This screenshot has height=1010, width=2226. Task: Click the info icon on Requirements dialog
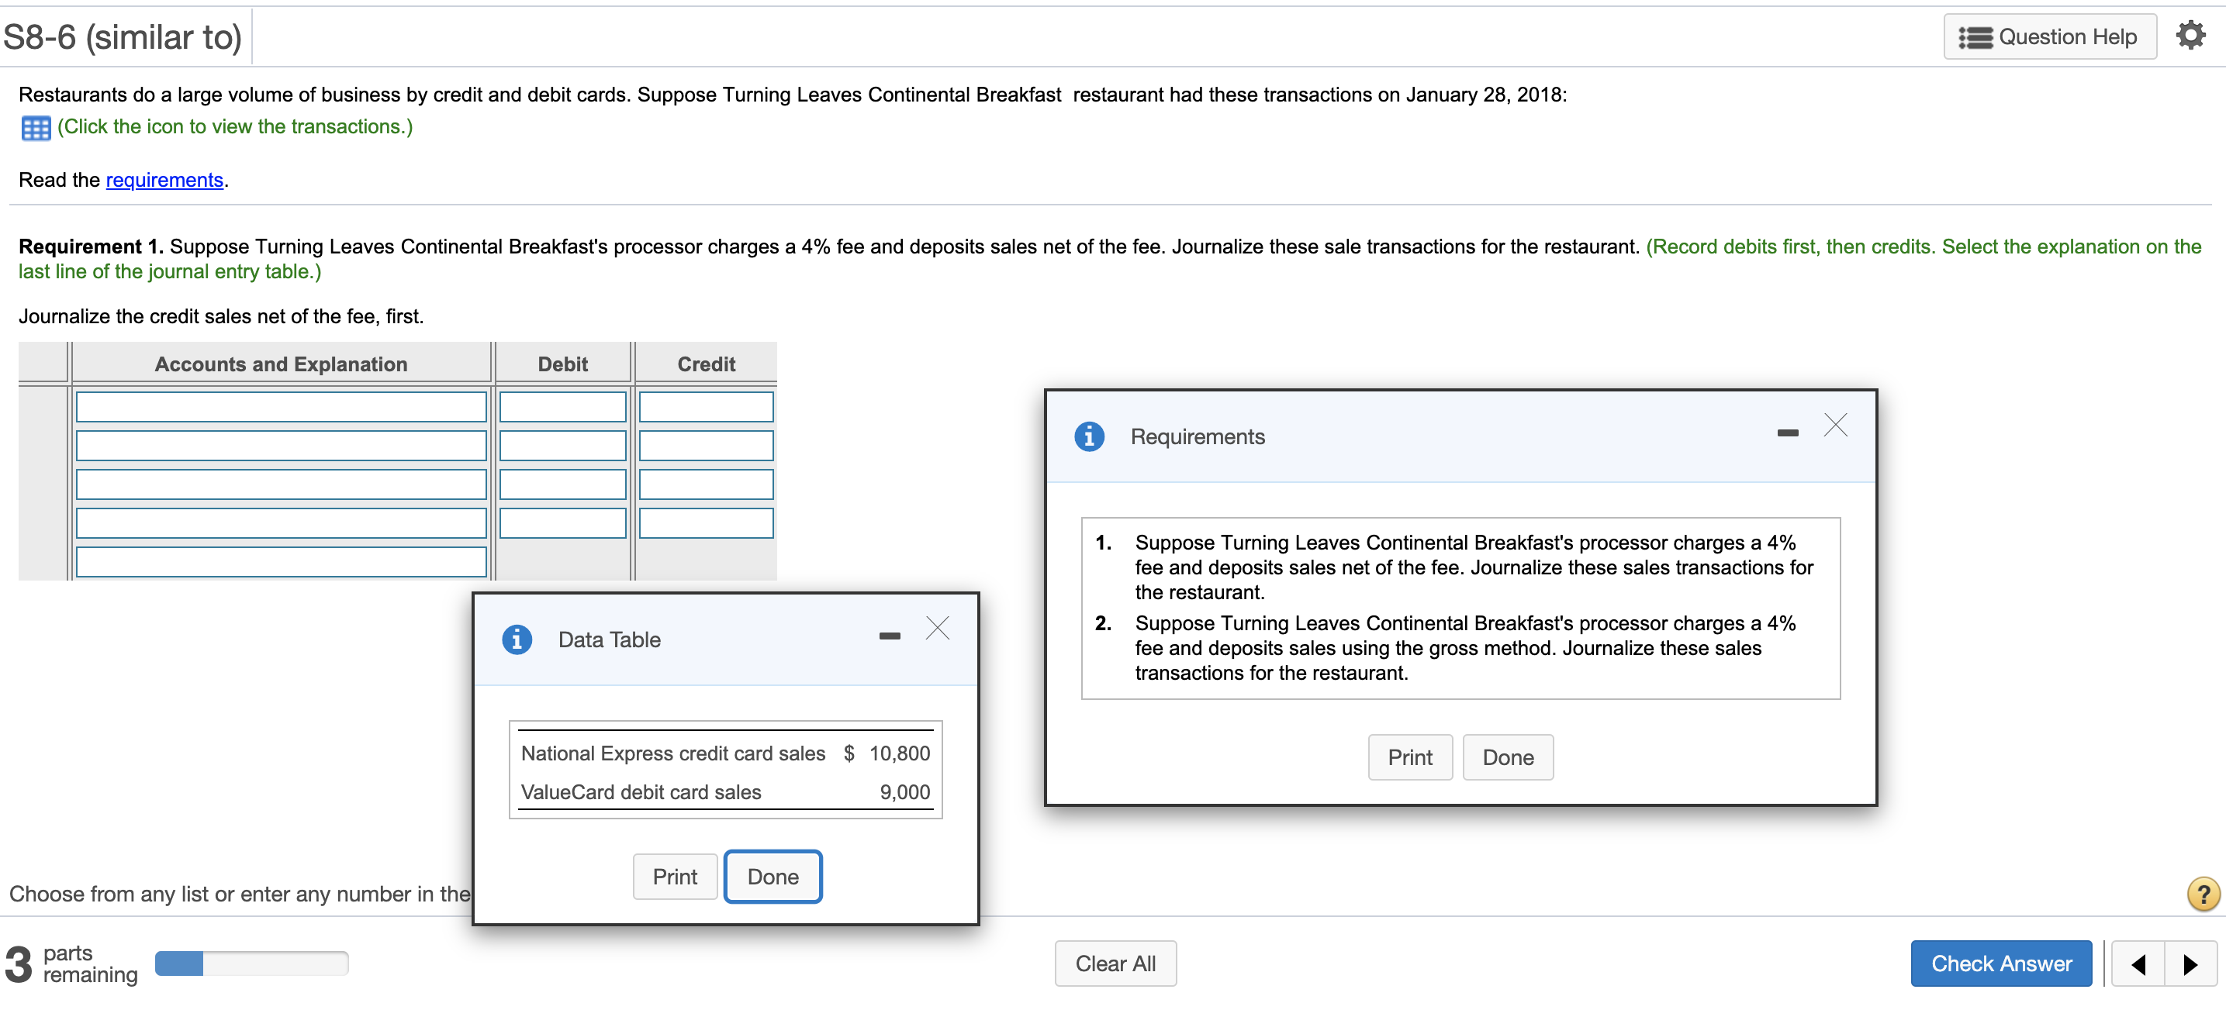coord(1090,436)
